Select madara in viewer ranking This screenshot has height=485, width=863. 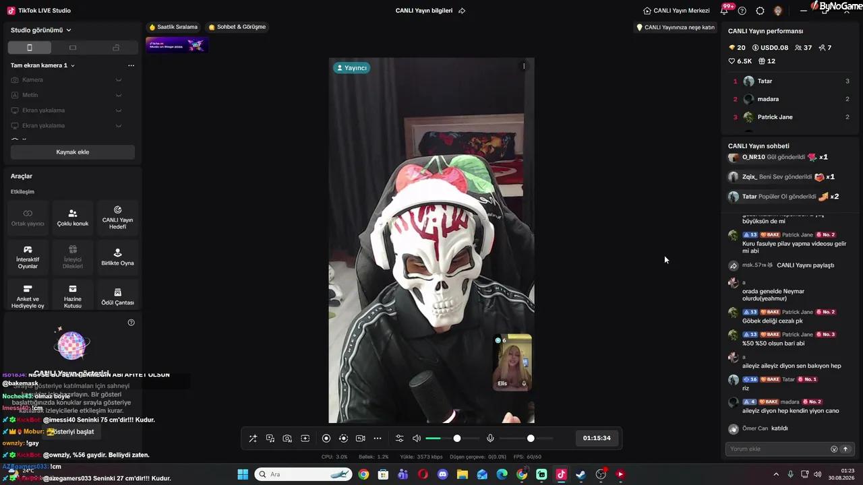(x=791, y=99)
